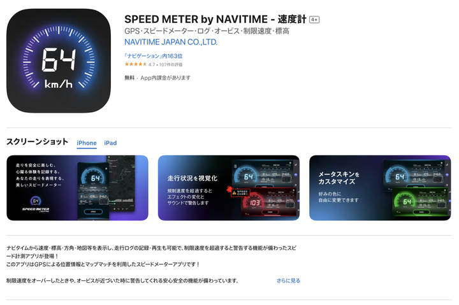Click the App内課金があります notice
The width and height of the screenshot is (459, 305).
165,78
